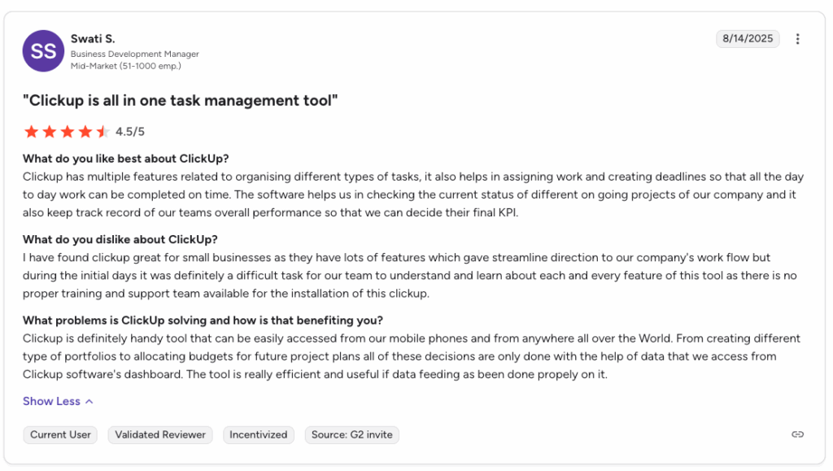Click the review title about Clickup

tap(180, 100)
